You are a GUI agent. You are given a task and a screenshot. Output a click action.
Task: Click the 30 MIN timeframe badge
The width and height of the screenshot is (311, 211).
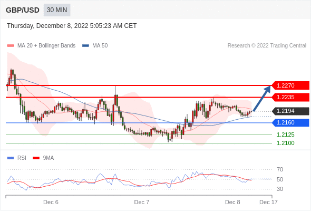pyautogui.click(x=57, y=10)
